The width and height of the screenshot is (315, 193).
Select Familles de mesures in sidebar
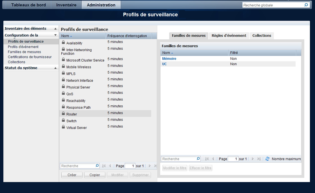coord(24,52)
